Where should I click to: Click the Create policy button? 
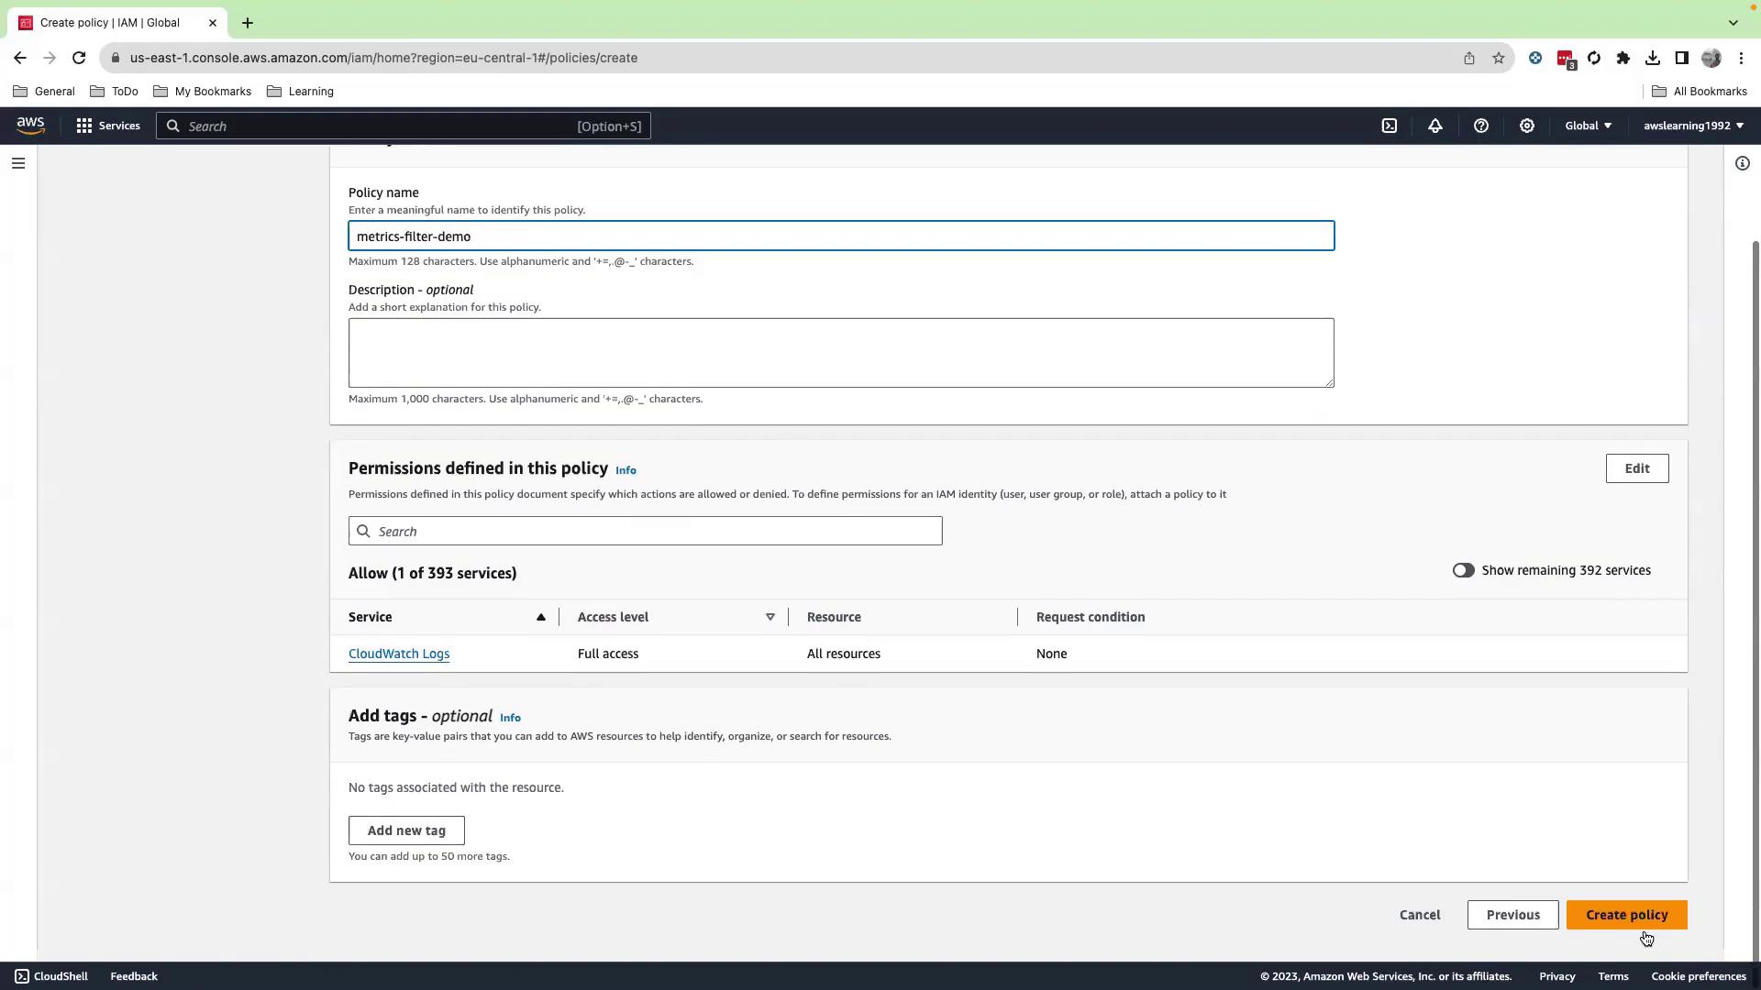point(1626,915)
